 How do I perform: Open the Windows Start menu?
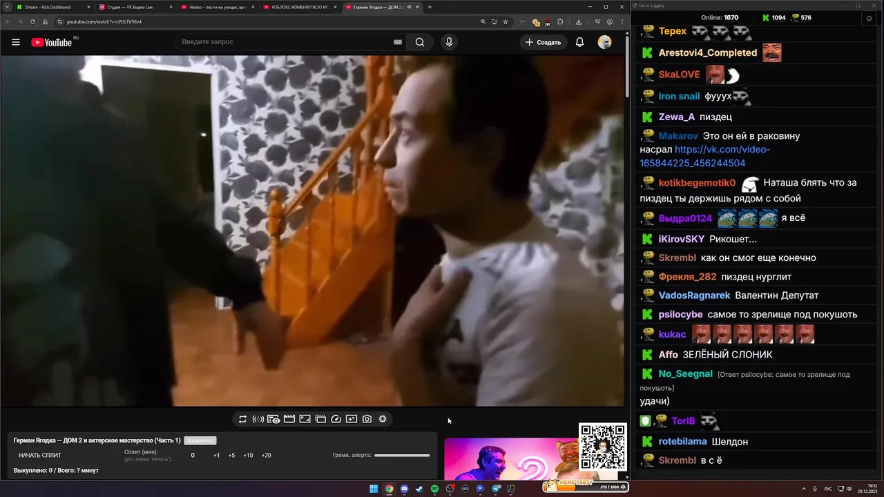click(374, 489)
